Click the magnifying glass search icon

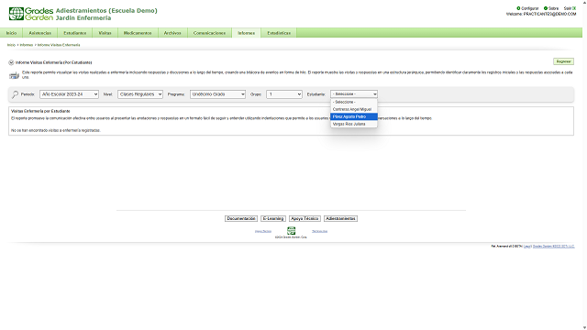coord(15,94)
